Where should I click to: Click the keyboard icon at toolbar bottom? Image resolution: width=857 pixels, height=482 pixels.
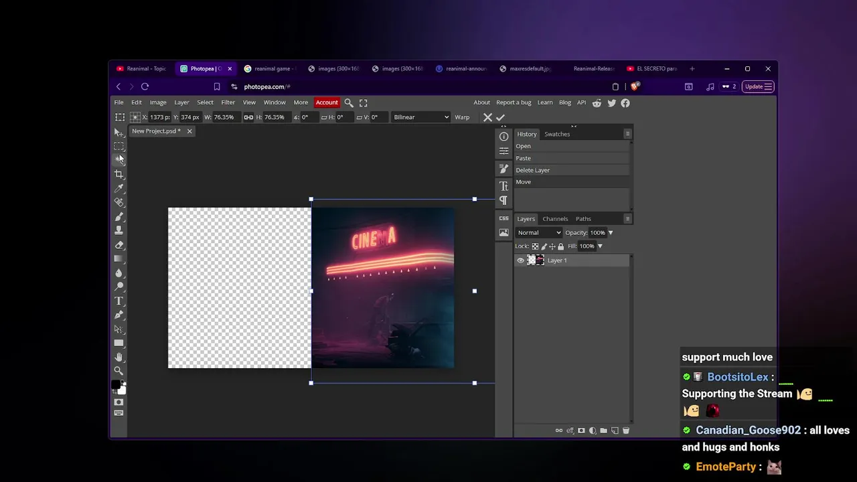click(x=119, y=413)
